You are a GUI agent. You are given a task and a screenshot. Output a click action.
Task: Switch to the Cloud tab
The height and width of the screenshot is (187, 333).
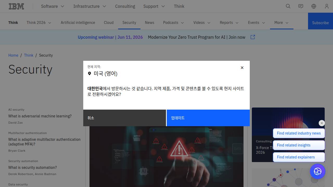pos(109,23)
